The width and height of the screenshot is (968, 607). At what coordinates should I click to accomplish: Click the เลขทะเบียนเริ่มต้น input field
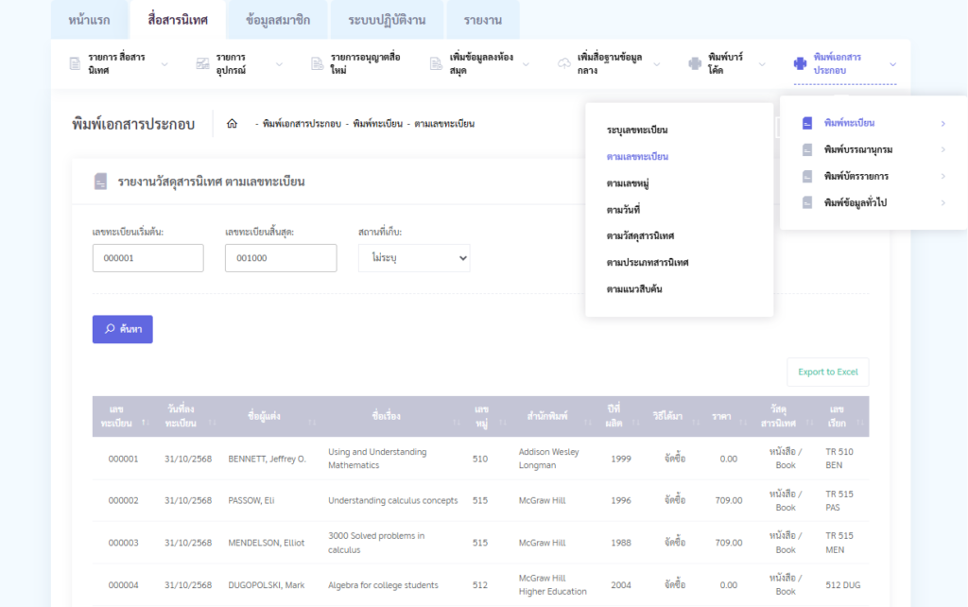point(147,258)
